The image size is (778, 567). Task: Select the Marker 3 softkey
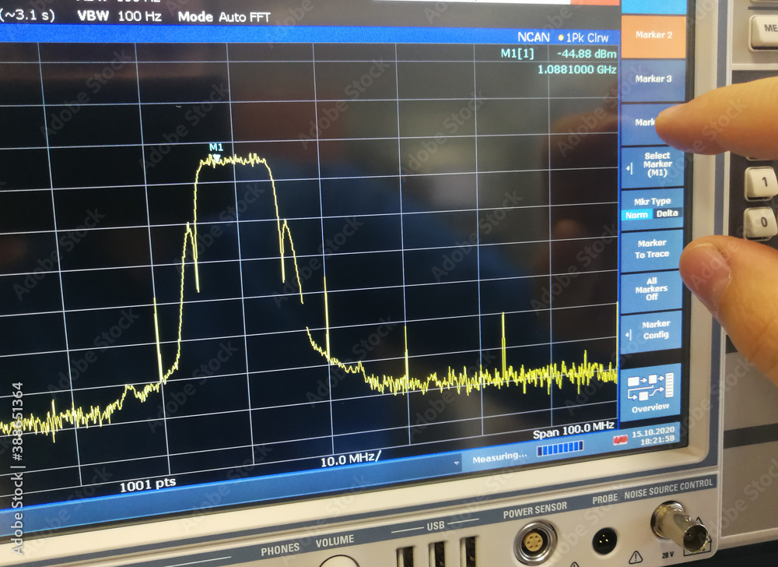pyautogui.click(x=653, y=79)
